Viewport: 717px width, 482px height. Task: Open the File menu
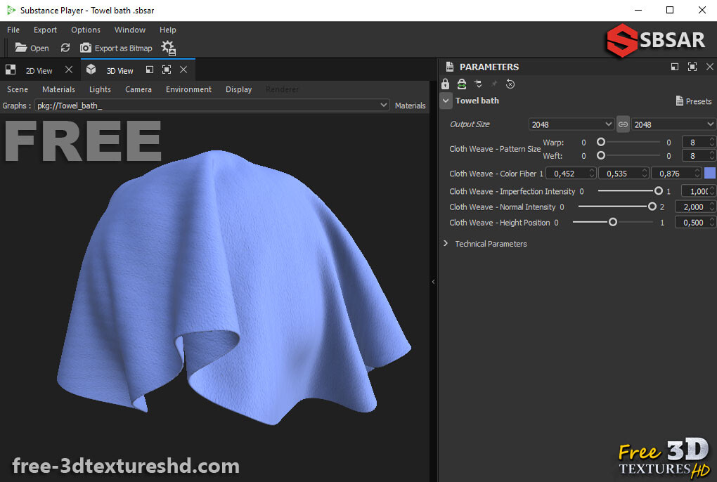(x=13, y=30)
